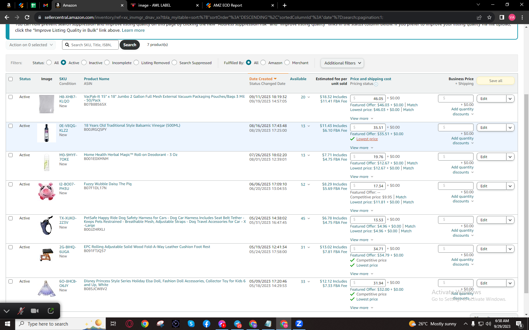Sort by the Product Name column header
529x330 pixels.
(x=97, y=79)
